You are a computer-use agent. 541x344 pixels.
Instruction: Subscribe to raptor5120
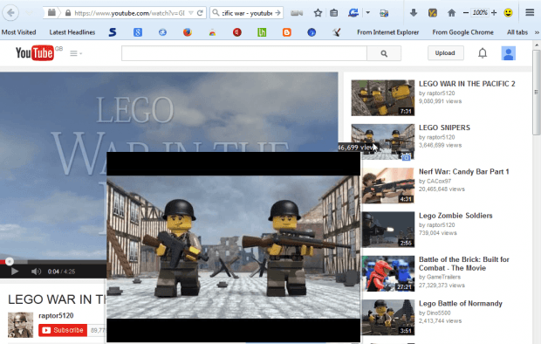(x=63, y=330)
